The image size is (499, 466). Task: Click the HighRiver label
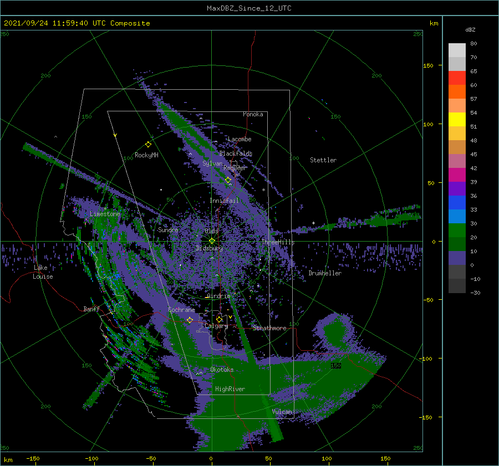coord(230,389)
